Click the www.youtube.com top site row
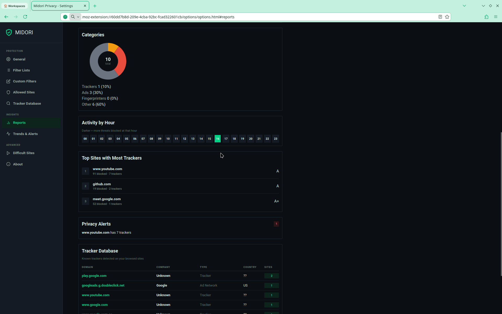 [x=180, y=171]
